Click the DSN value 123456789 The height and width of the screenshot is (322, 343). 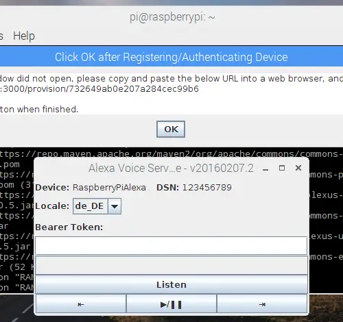coord(206,188)
